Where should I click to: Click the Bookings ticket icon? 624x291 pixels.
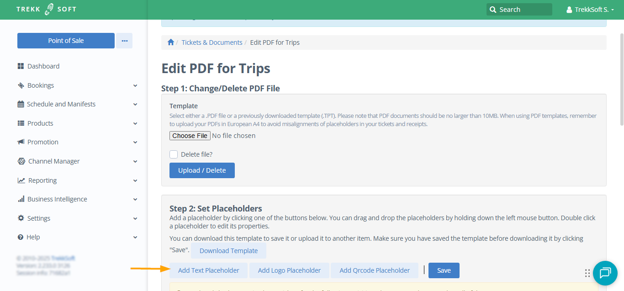pos(21,85)
